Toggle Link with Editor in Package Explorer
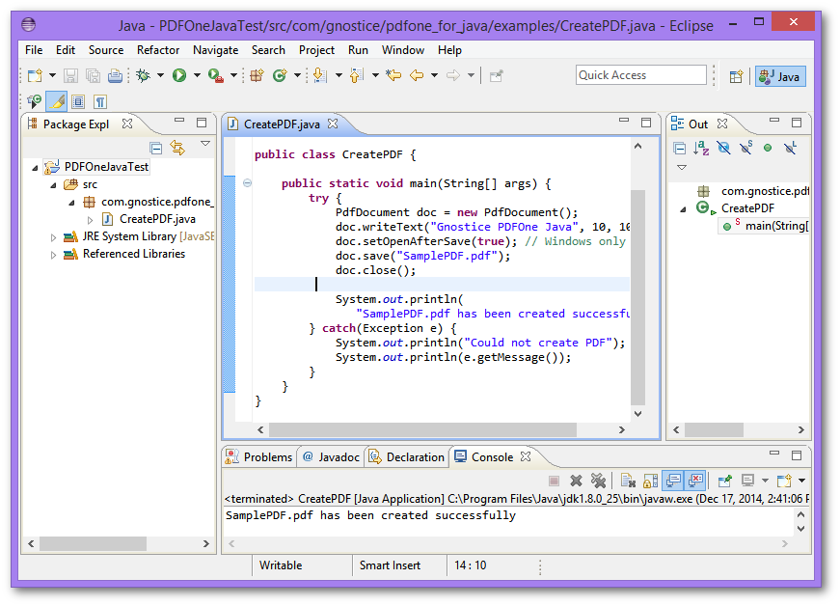Image resolution: width=840 pixels, height=606 pixels. pyautogui.click(x=177, y=148)
